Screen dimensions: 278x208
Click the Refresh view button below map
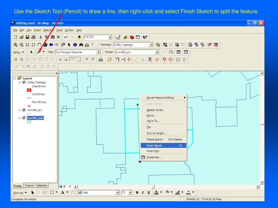click(70, 186)
